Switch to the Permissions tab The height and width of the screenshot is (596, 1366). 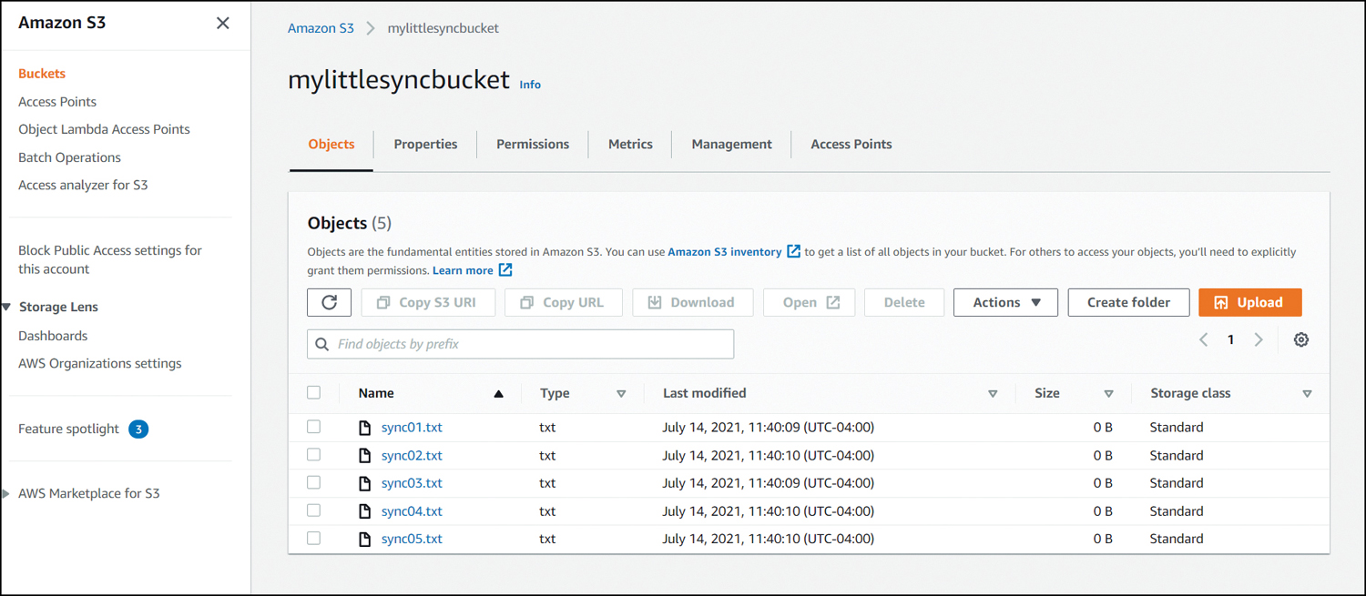533,144
